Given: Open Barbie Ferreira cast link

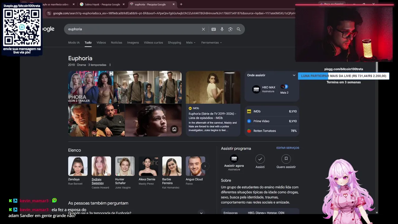Looking at the screenshot, I should click(167, 181).
